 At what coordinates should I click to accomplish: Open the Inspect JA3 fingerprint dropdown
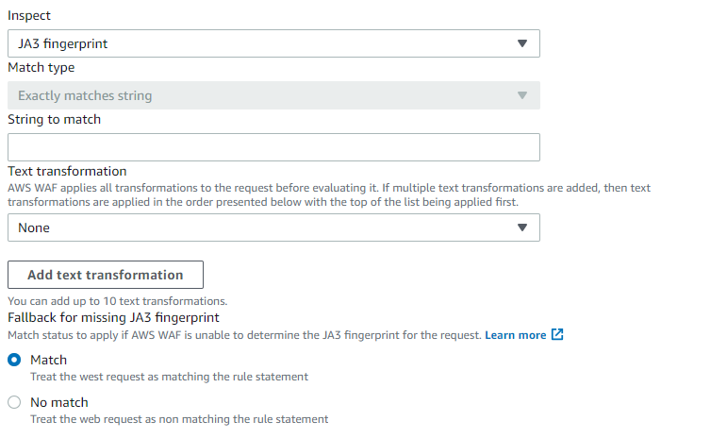pyautogui.click(x=273, y=43)
